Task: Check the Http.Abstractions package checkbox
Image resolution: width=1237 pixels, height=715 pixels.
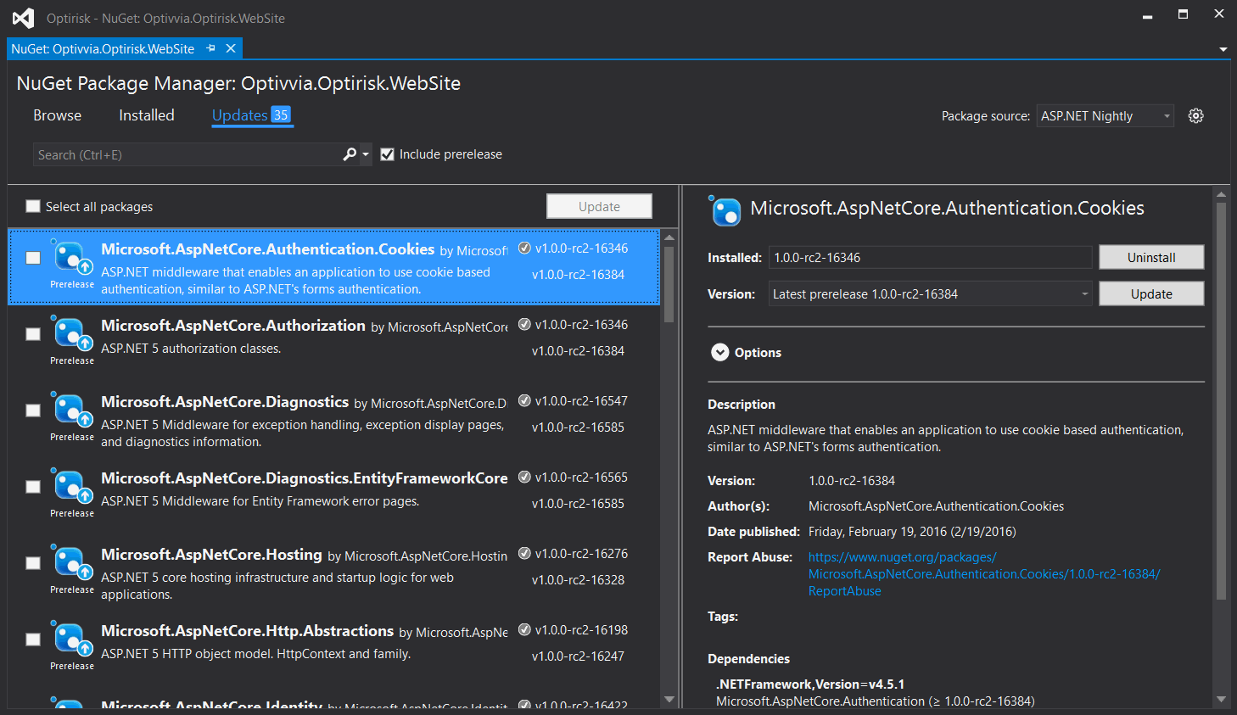Action: (x=33, y=639)
